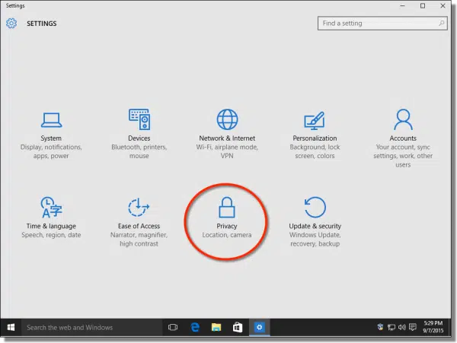Click the Settings gear icon in header

[x=11, y=24]
